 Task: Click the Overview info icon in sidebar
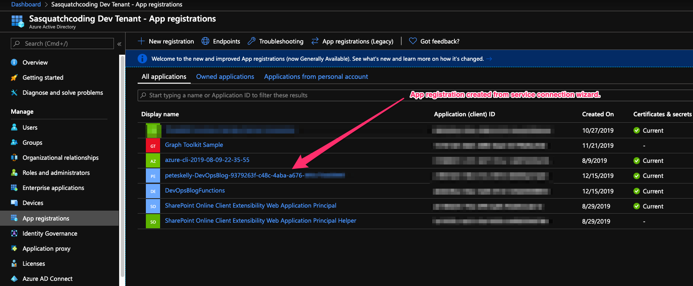14,62
